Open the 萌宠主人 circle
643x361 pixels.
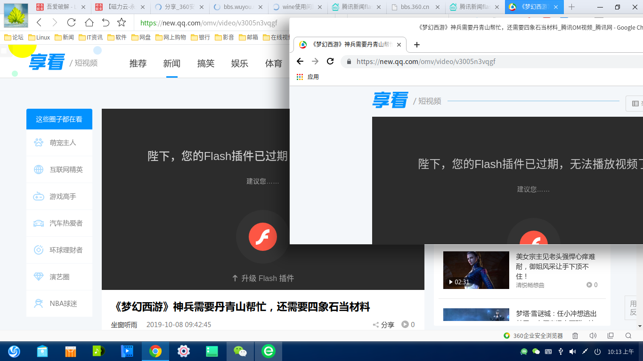59,143
